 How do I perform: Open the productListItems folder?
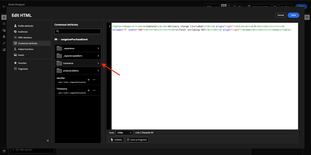[x=78, y=71]
